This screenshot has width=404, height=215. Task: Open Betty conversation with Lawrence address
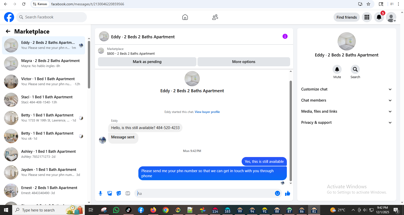point(43,118)
